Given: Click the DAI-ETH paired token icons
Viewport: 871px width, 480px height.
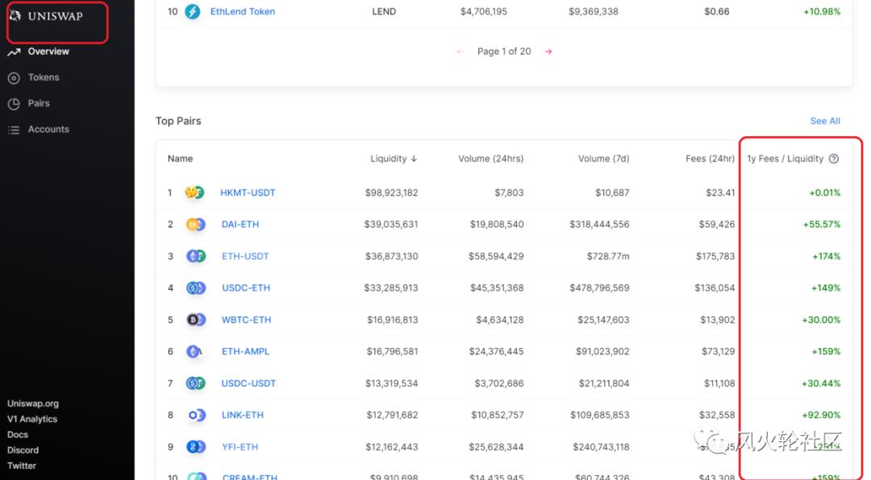Looking at the screenshot, I should pyautogui.click(x=194, y=224).
